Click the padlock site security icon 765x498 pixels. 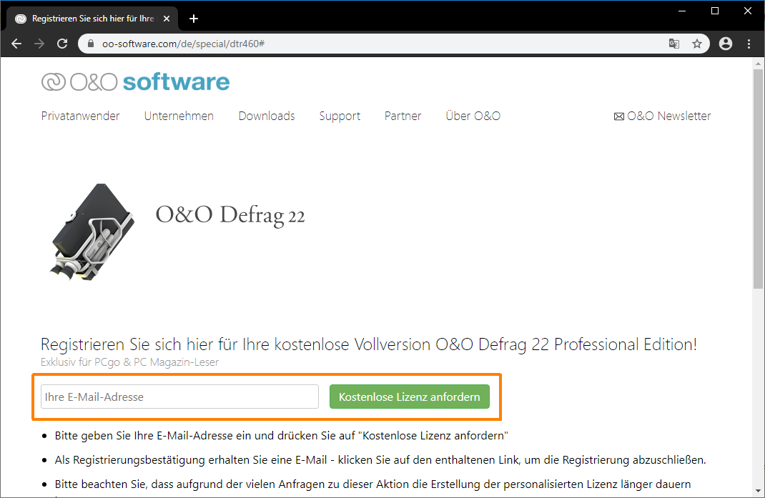tap(90, 44)
